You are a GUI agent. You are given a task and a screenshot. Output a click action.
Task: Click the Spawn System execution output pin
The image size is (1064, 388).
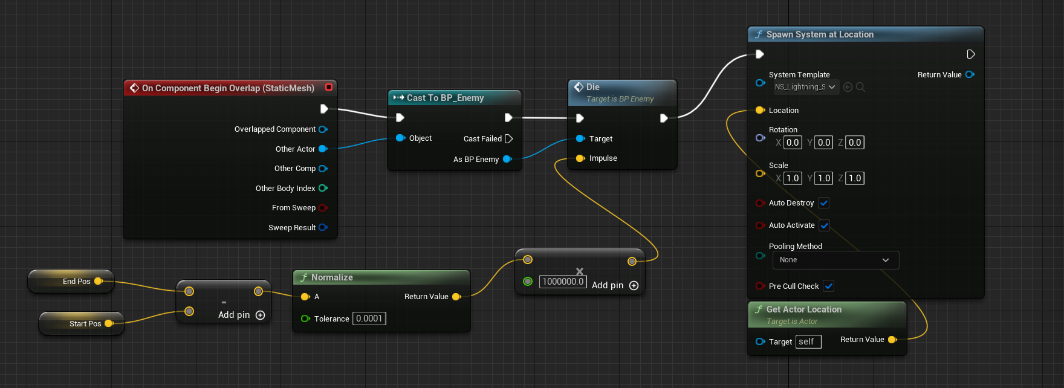970,54
